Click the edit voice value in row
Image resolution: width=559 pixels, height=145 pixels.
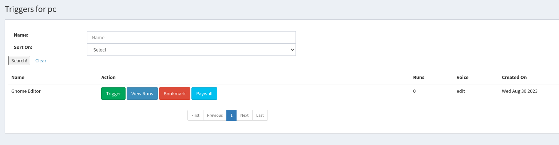click(x=461, y=91)
